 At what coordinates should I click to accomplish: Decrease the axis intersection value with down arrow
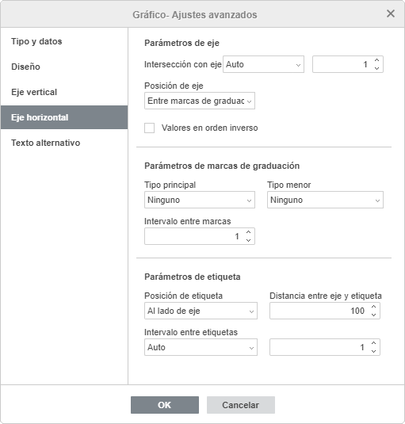376,68
